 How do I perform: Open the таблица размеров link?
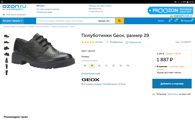point(89,61)
